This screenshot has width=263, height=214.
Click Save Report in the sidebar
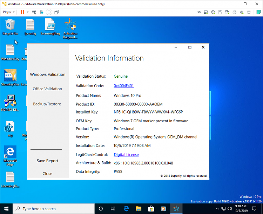tap(47, 161)
